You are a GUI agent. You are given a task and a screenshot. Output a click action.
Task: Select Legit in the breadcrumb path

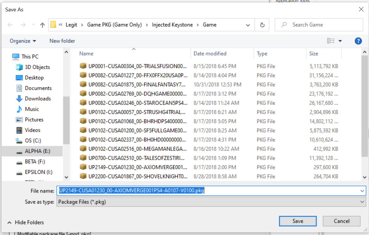coord(71,25)
